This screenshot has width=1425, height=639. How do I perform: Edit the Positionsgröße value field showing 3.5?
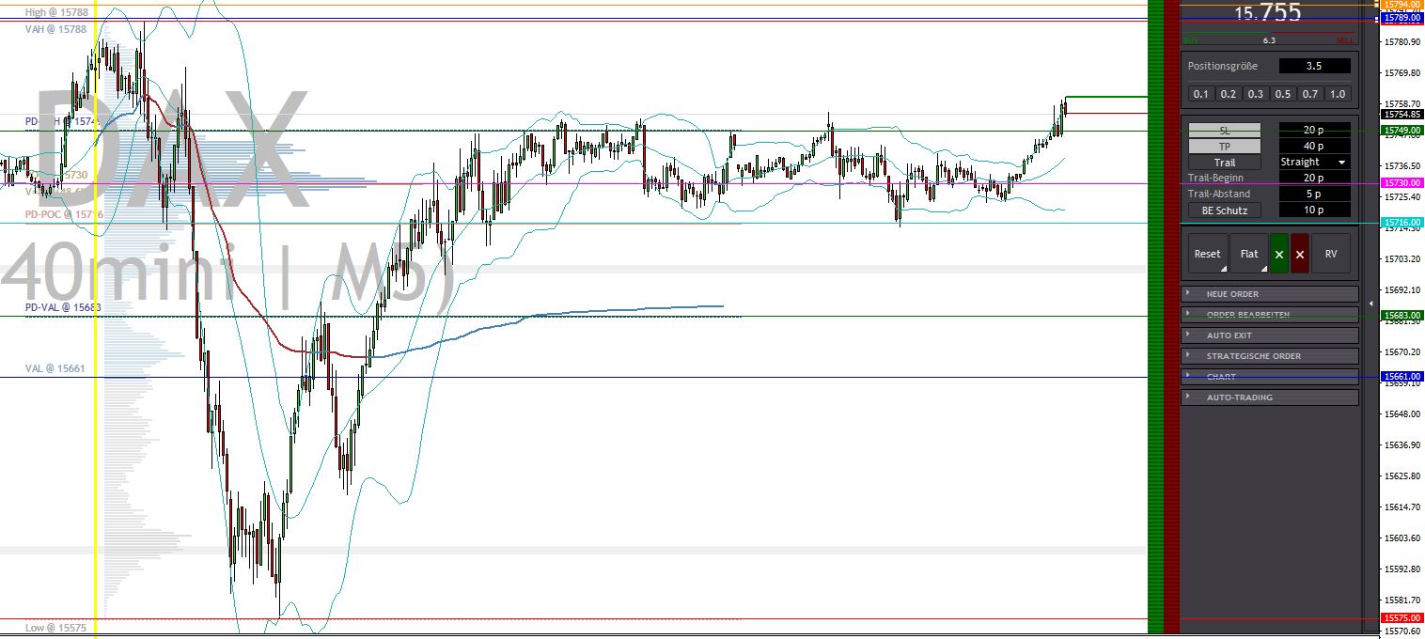(x=1314, y=66)
